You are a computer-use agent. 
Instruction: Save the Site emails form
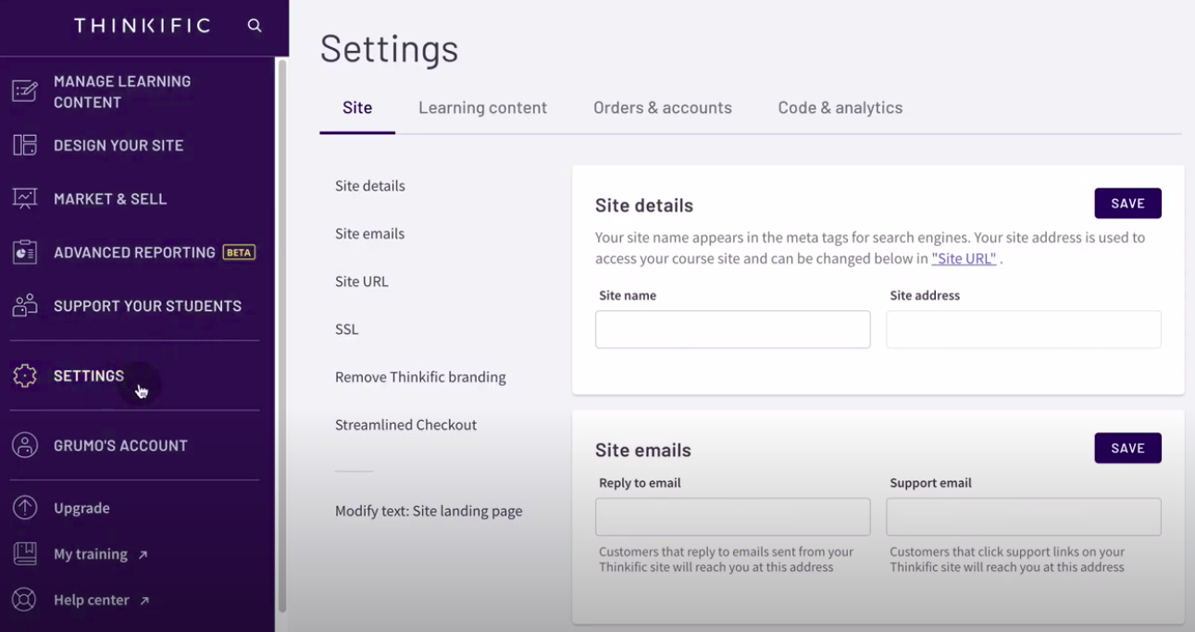tap(1127, 448)
